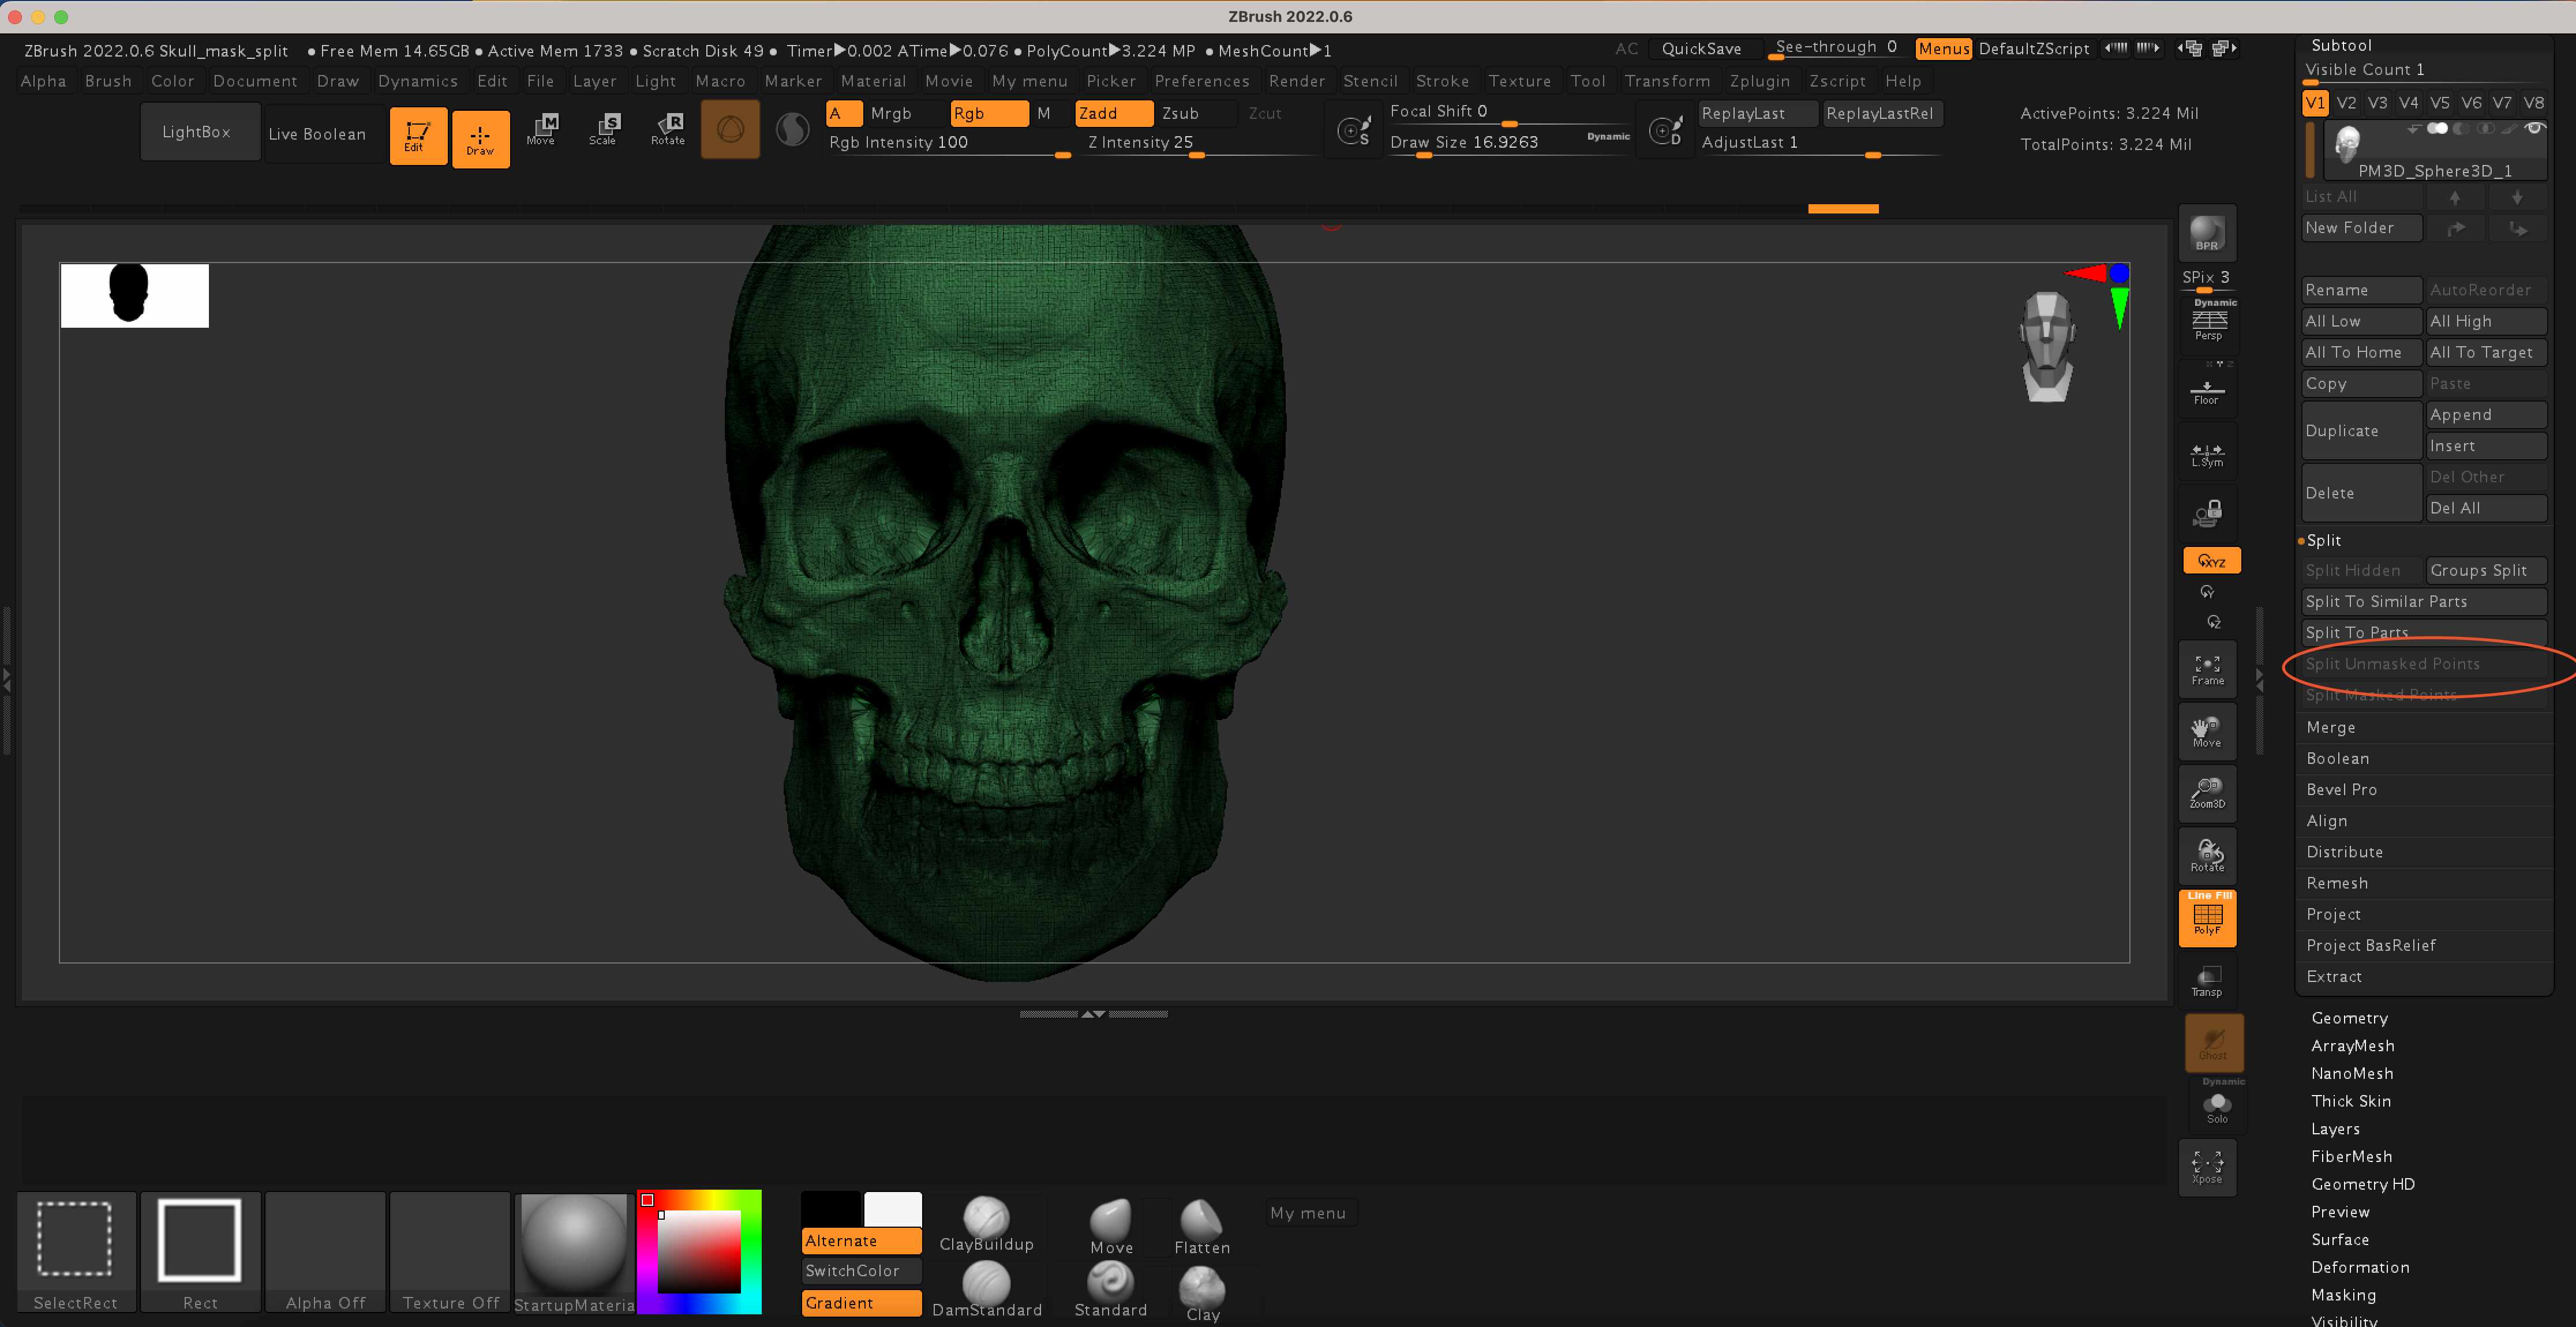Toggle PolyF line fill display

tap(2207, 918)
